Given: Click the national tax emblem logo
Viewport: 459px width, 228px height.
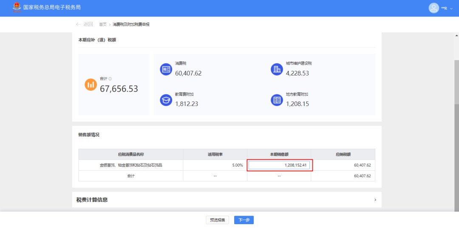Looking at the screenshot, I should pyautogui.click(x=17, y=8).
